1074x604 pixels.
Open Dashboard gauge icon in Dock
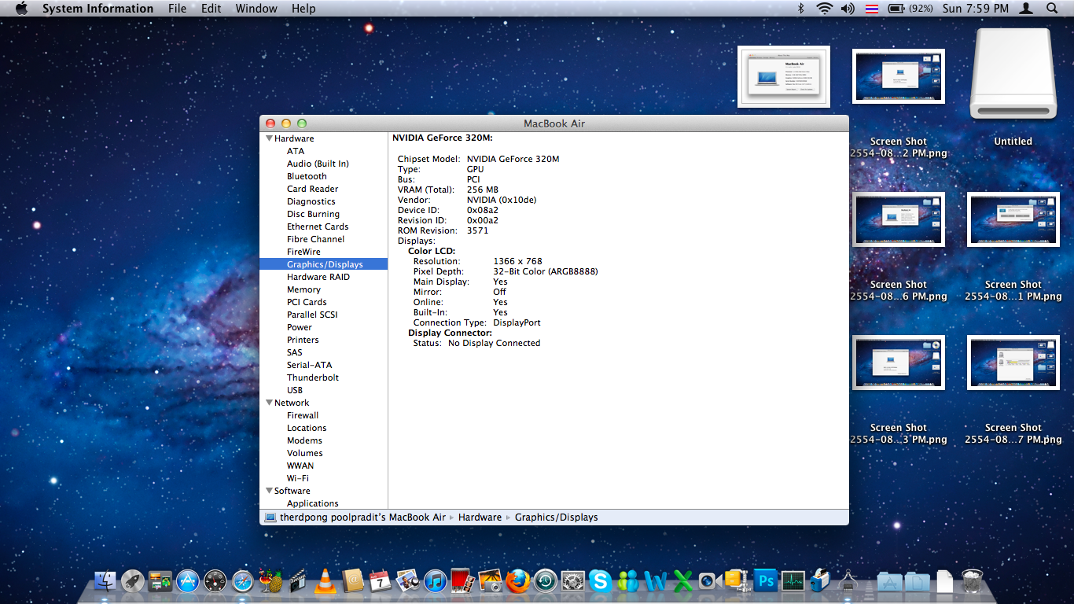coord(215,581)
